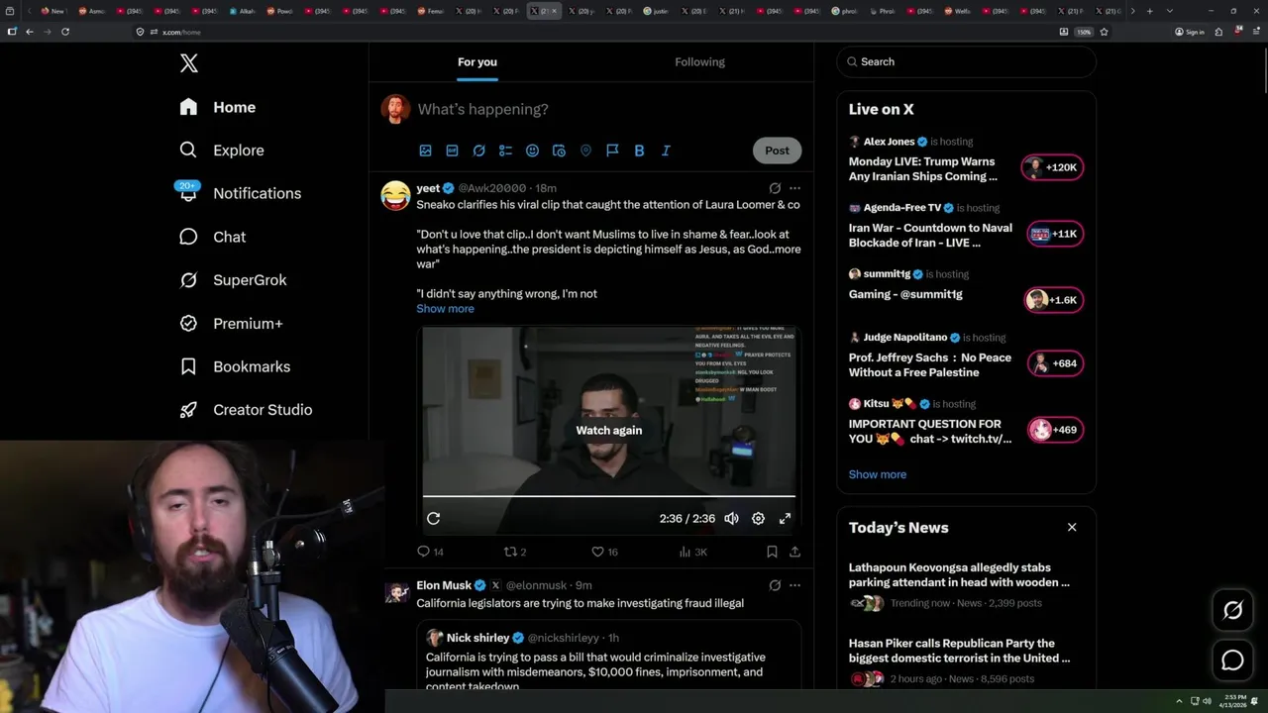Click the Sign in button in the browser
The height and width of the screenshot is (713, 1268).
[x=1189, y=32]
